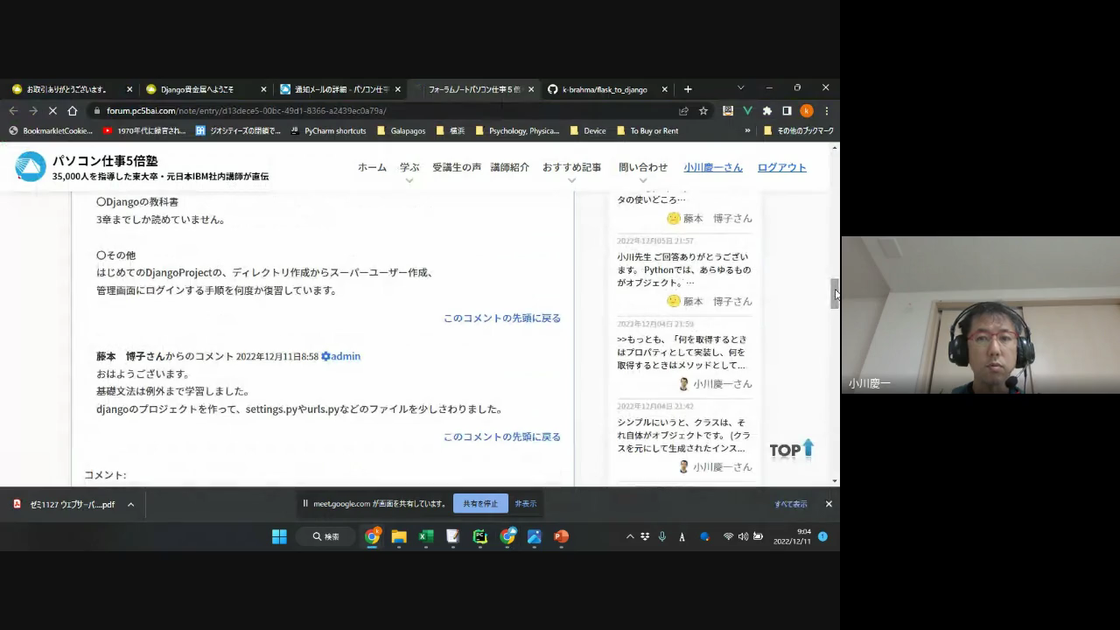Launch Excel from the taskbar
Screen dimensions: 1120x630
point(426,536)
